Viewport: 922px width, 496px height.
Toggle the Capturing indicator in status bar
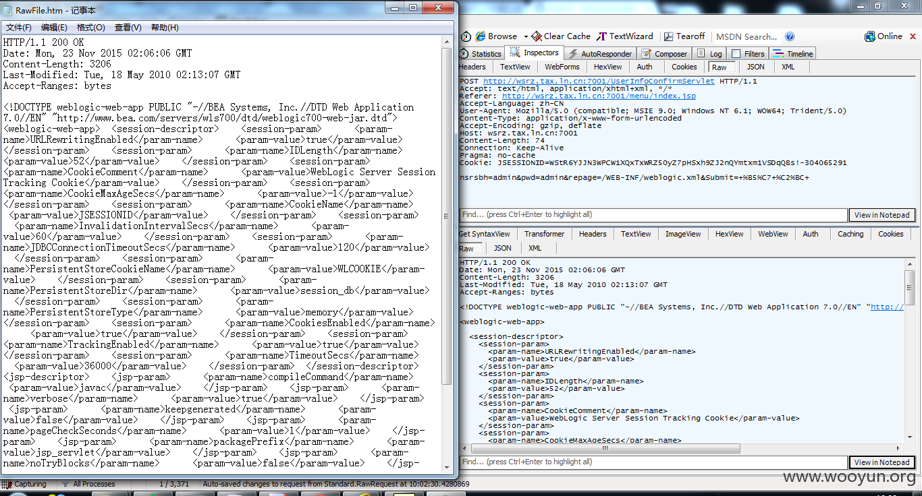pos(26,484)
